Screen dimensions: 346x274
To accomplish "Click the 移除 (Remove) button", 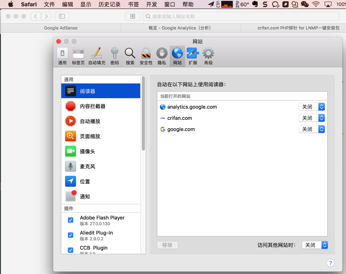I will pyautogui.click(x=167, y=245).
